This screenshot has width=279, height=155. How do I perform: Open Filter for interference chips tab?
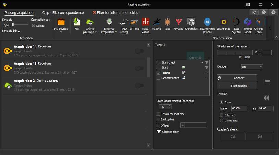pos(115,13)
